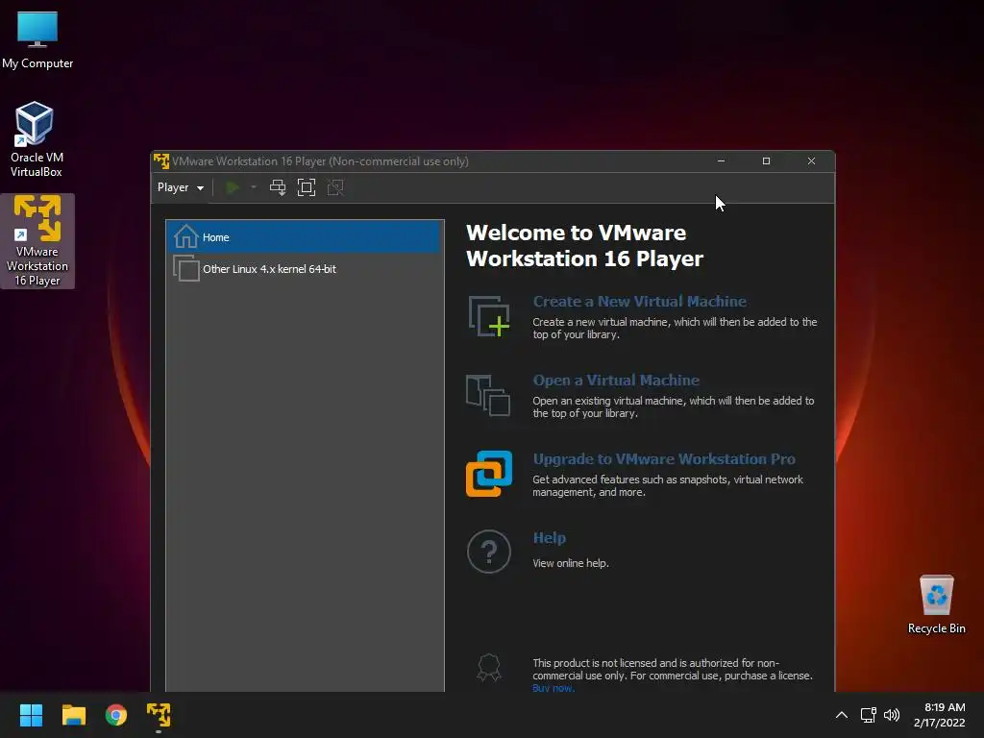
Task: Open the Player dropdown menu
Action: coord(180,187)
